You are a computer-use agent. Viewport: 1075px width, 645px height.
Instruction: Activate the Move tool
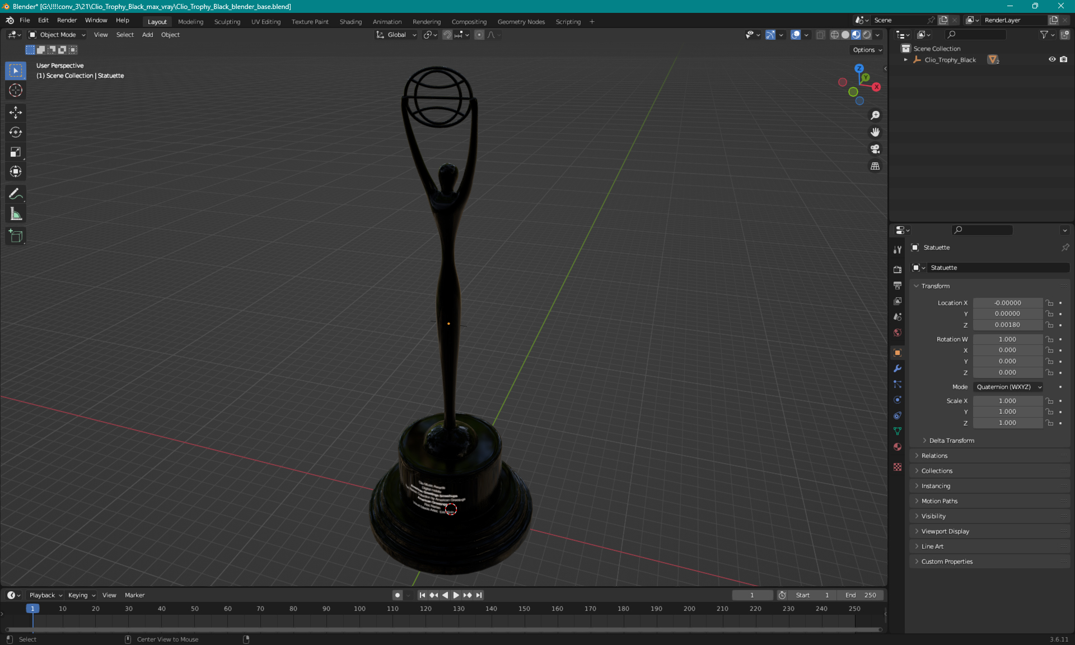tap(16, 113)
